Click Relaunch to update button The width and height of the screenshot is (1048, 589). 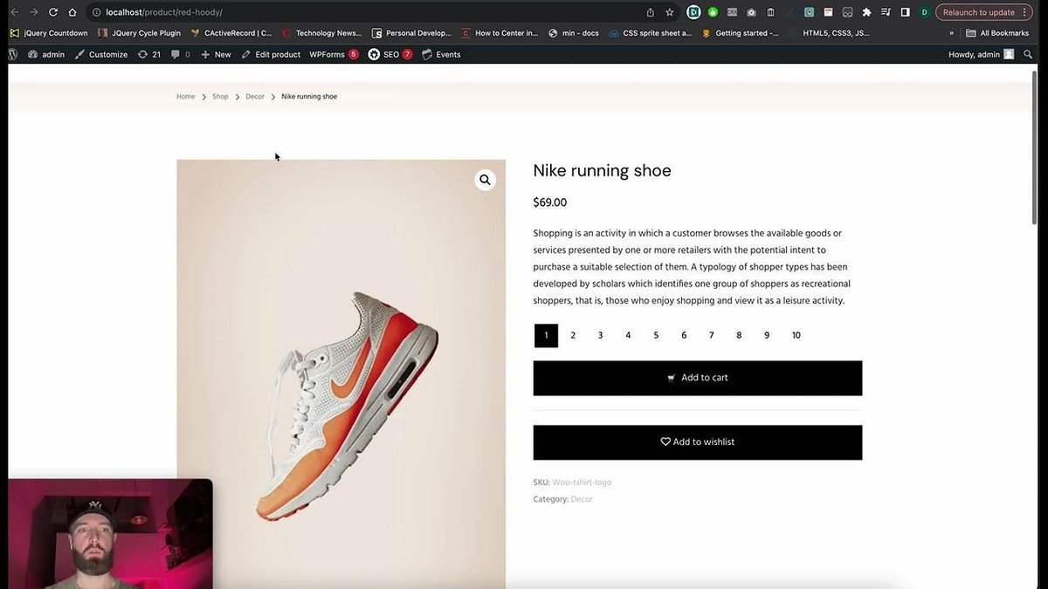click(978, 12)
